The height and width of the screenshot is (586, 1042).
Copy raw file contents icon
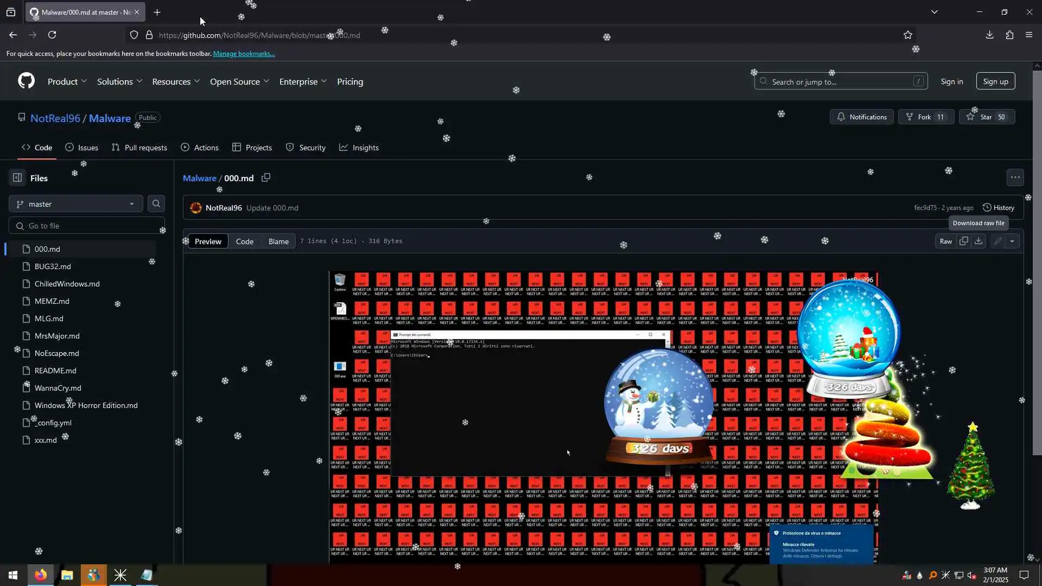pos(963,241)
